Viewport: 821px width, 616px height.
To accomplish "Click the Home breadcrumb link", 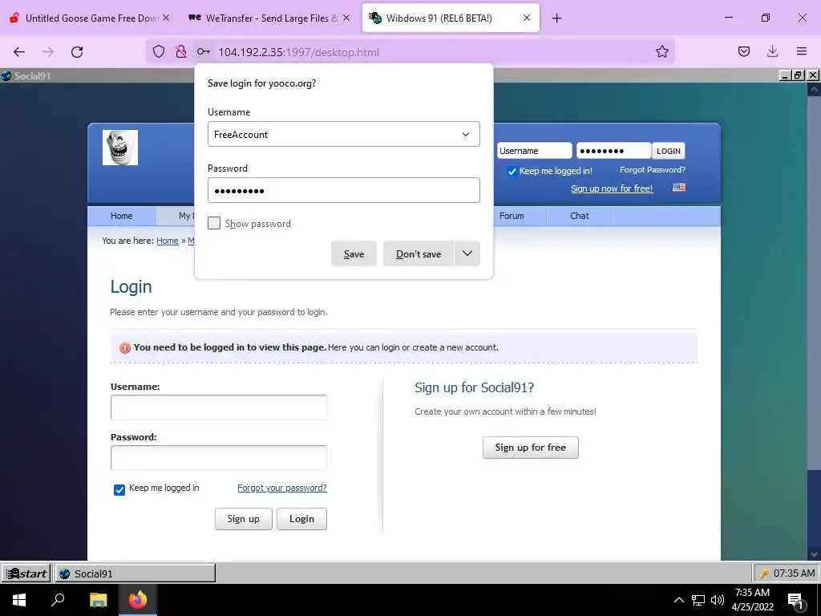I will [x=168, y=241].
